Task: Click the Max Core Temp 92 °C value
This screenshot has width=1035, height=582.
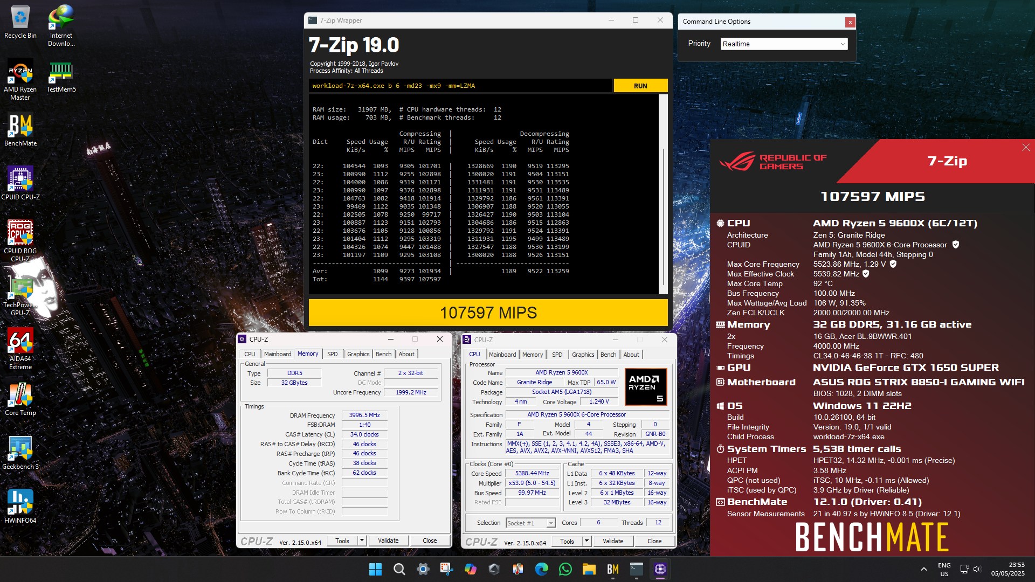Action: 823,283
